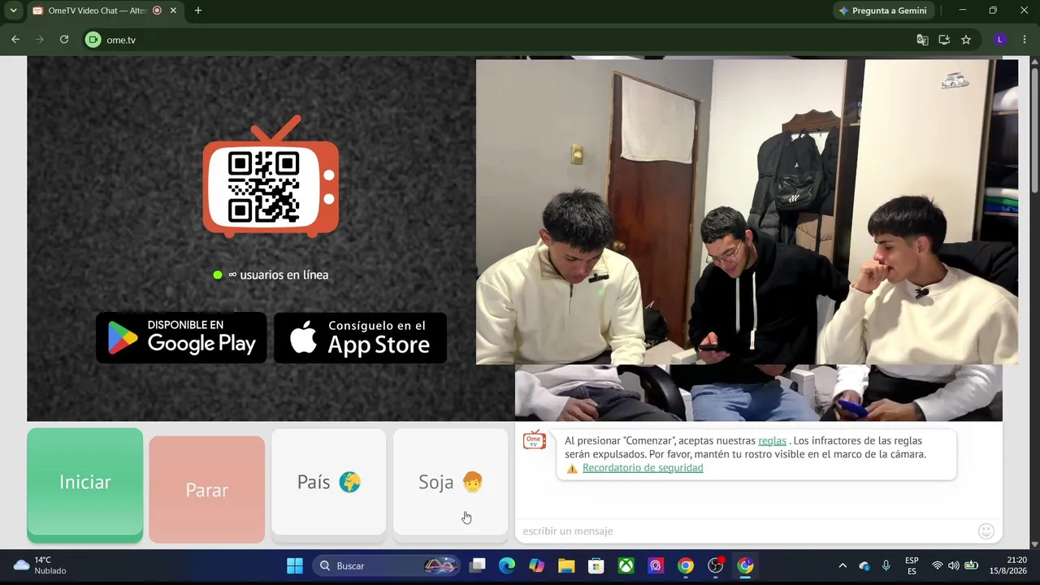Bookmark this page with the star icon

[x=966, y=40]
